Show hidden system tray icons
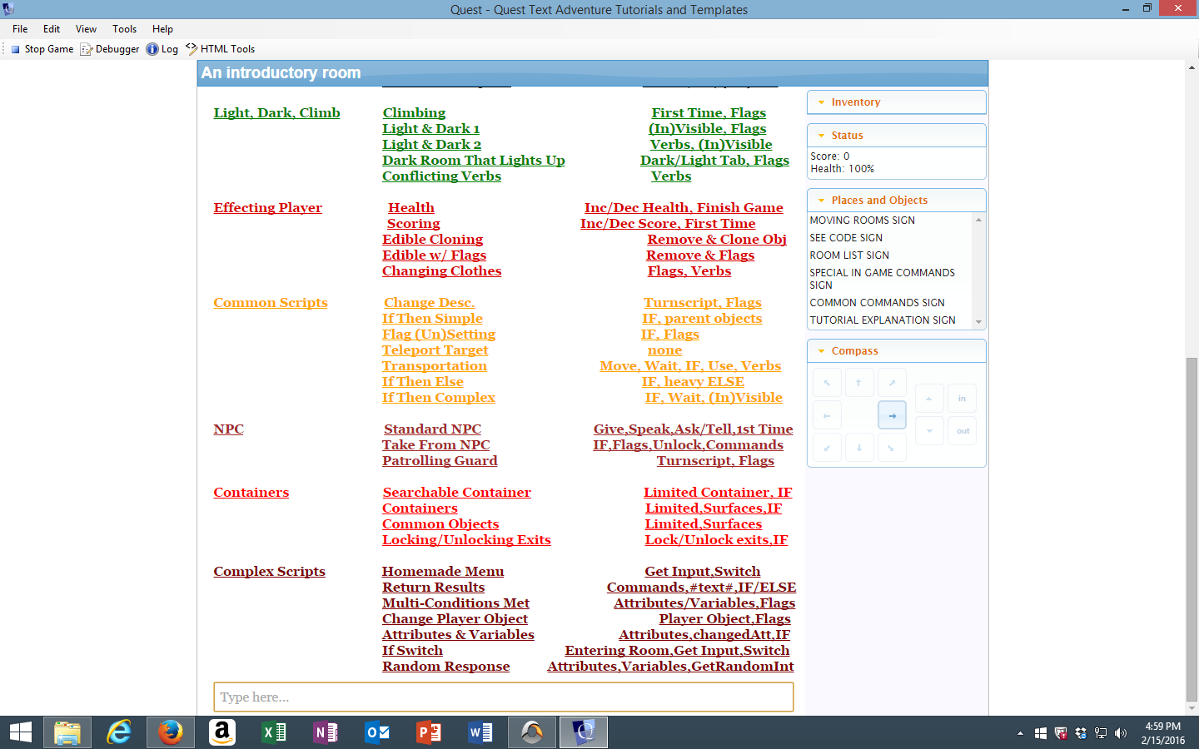The image size is (1199, 749). 1020,733
